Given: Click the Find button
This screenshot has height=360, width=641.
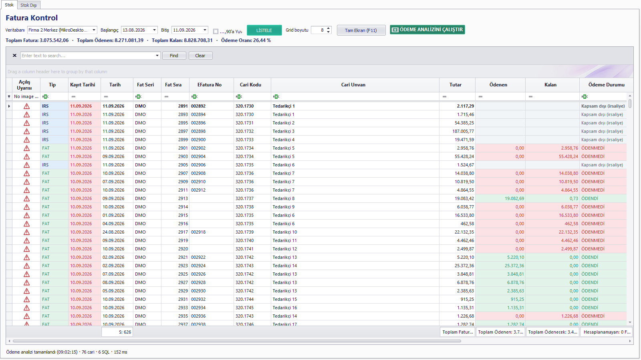Looking at the screenshot, I should click(174, 56).
